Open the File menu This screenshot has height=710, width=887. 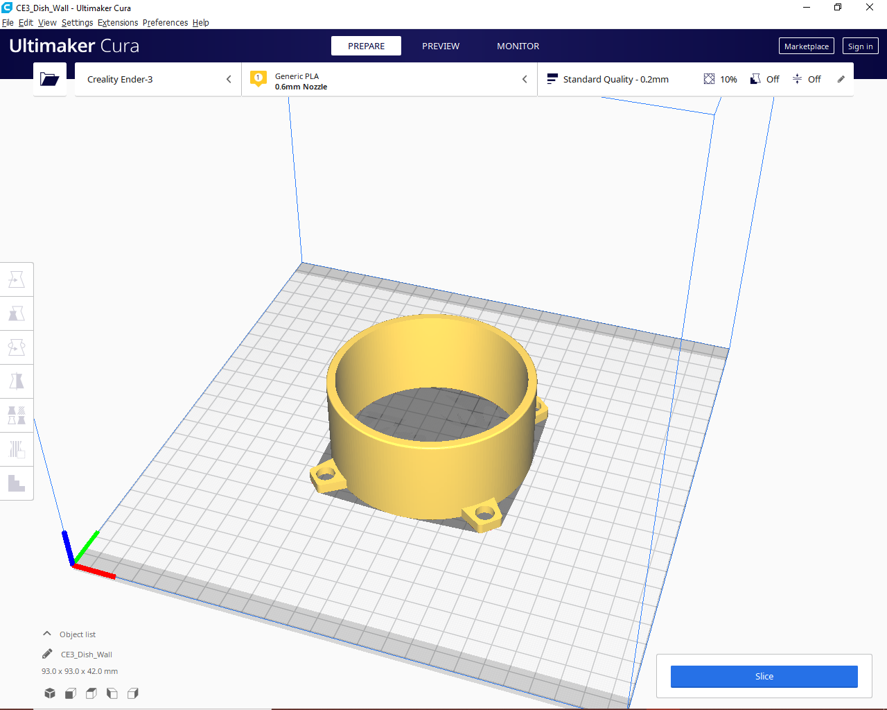[x=8, y=23]
